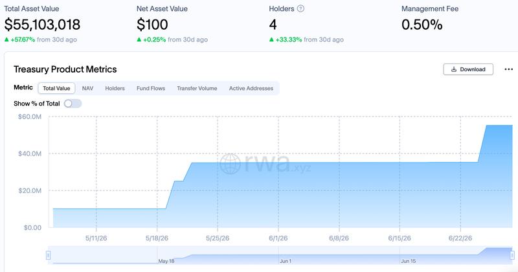
Task: Select the Transfer Volume metric tab
Action: [x=197, y=88]
